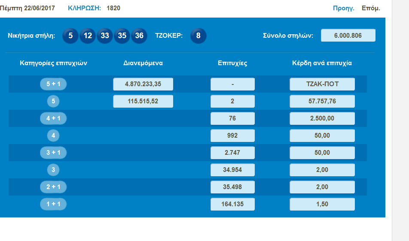
Task: Click successes count 164.135
Action: (232, 204)
